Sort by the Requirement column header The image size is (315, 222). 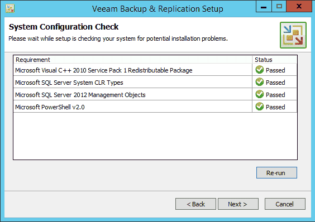coord(132,60)
